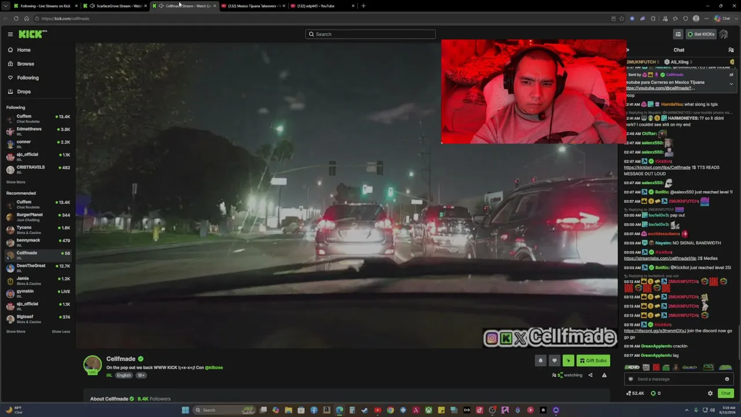
Task: Expand the pinned message in chat
Action: tap(731, 83)
